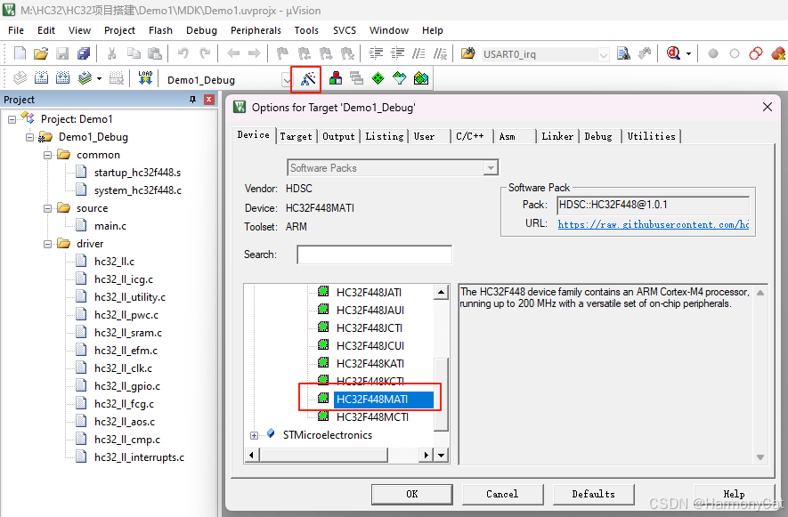Click the Rebuild all target files icon

click(63, 78)
